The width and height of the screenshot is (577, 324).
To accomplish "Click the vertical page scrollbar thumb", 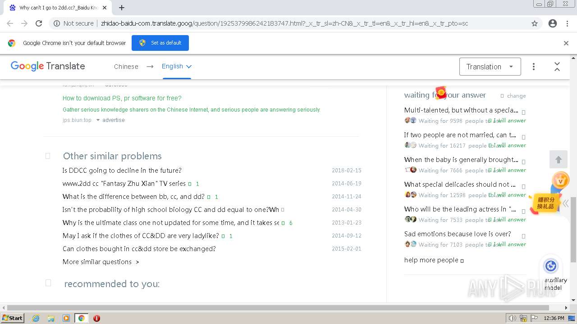I will [573, 229].
